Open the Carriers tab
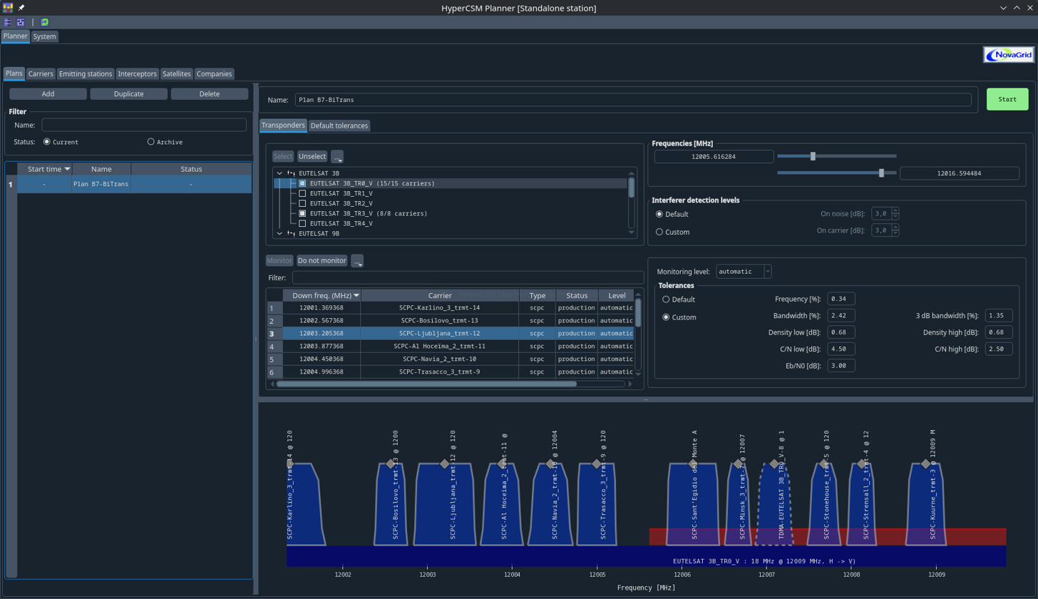 pos(41,73)
